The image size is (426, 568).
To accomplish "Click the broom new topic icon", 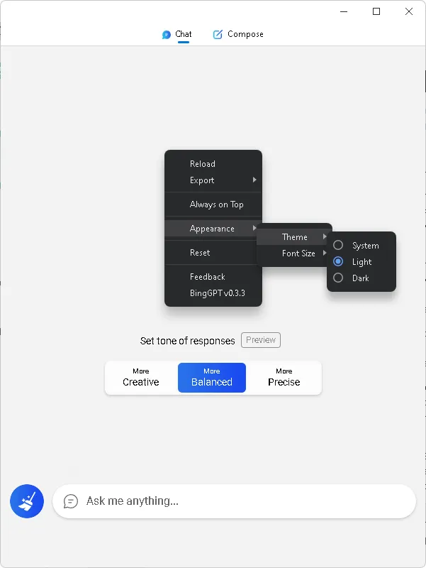I will point(27,501).
